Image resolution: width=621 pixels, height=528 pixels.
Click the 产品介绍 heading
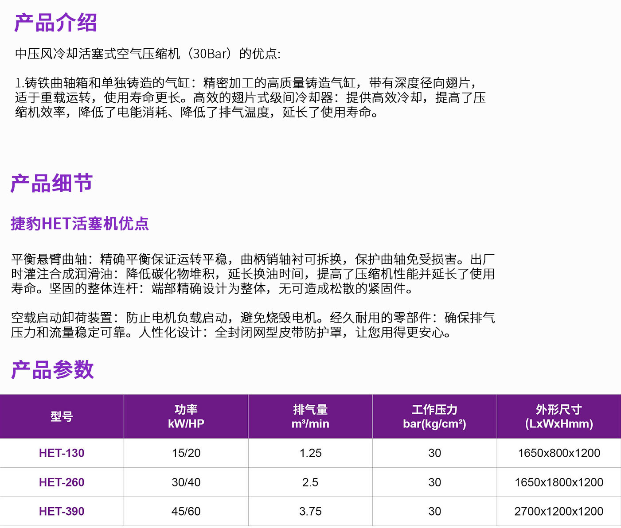pos(55,23)
